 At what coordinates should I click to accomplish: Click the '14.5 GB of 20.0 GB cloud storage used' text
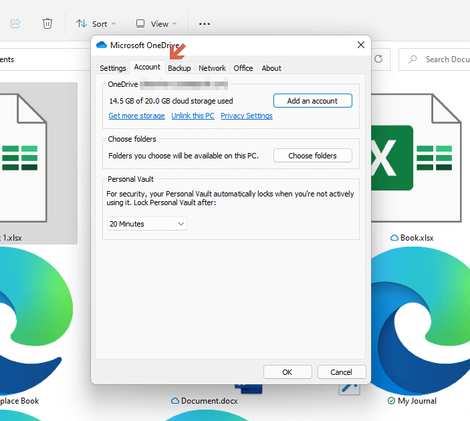click(171, 101)
